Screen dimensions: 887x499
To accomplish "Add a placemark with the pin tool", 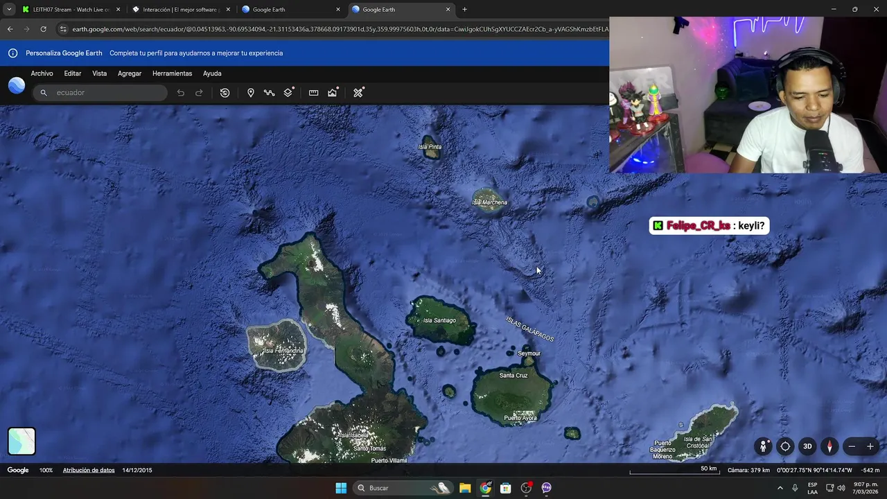I will pos(250,93).
